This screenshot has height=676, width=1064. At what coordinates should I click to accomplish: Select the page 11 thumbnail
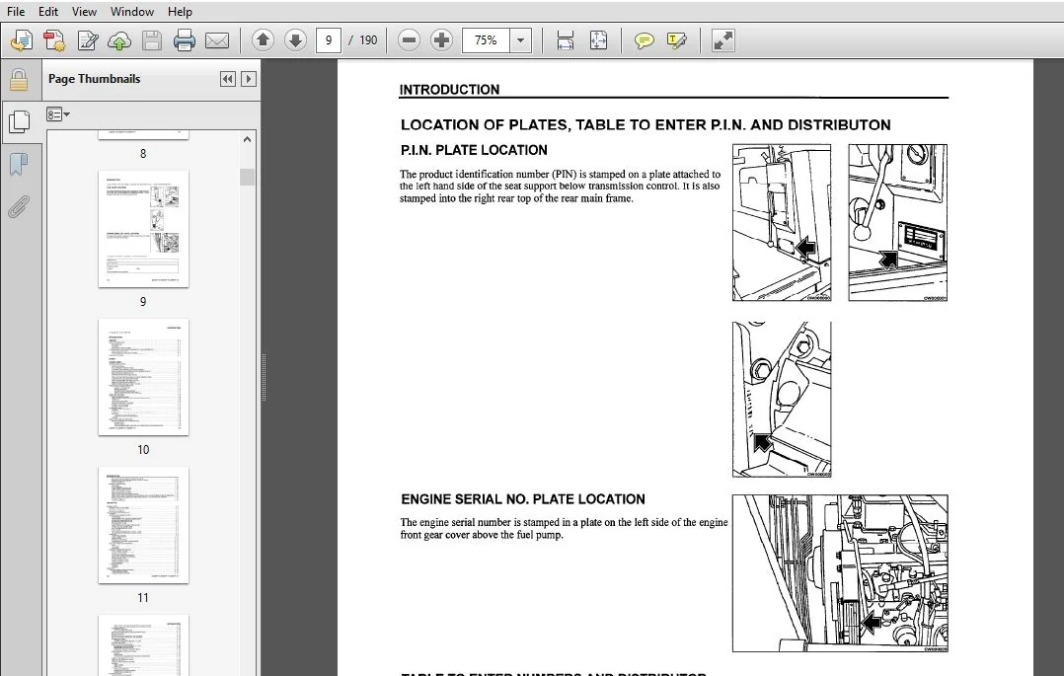[143, 525]
